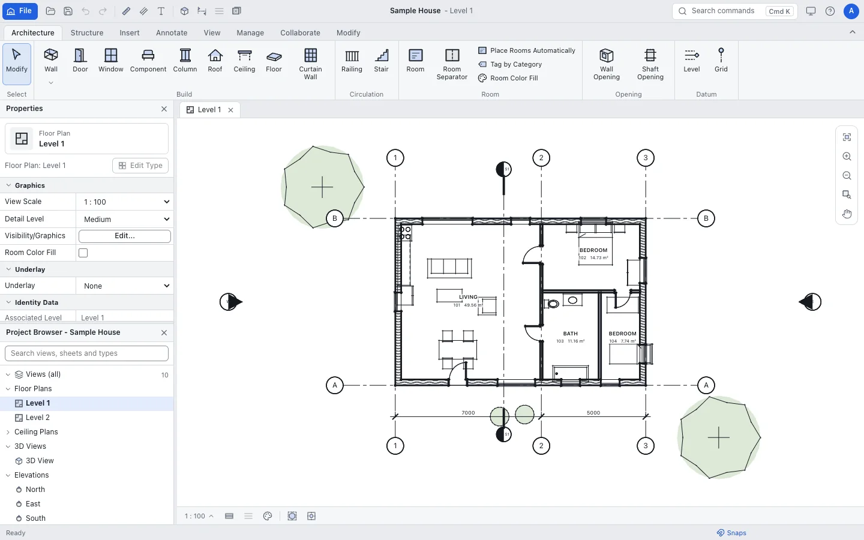Open the Wall tool dropdown arrow
Viewport: 864px width, 540px height.
(x=51, y=83)
